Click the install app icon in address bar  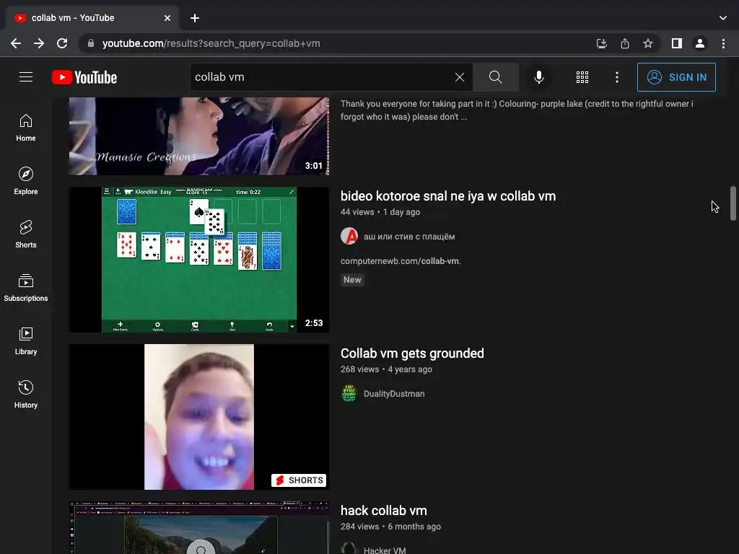[x=602, y=43]
